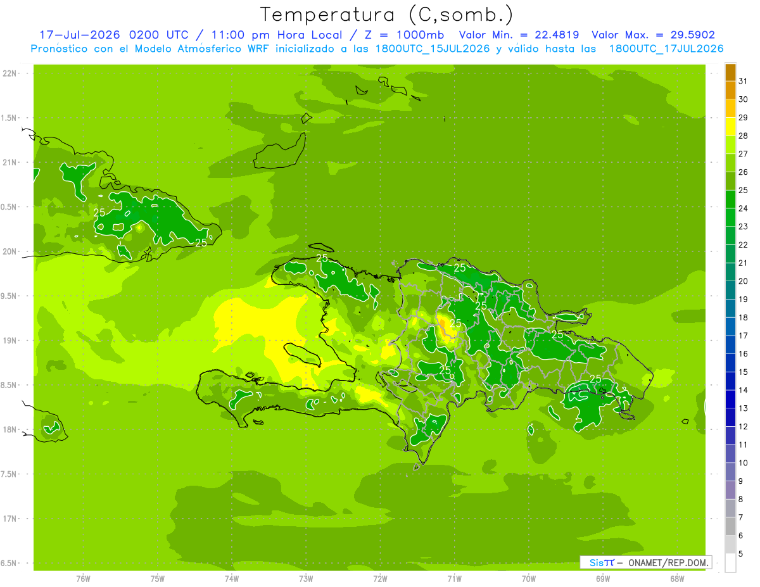Click the "SisTT - ONAMET/REP.DOM." label

coord(645,562)
